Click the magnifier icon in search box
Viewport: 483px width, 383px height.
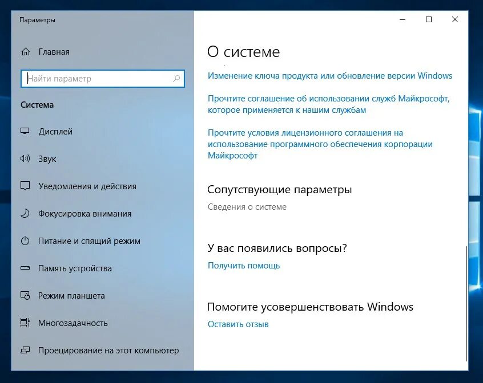(176, 79)
